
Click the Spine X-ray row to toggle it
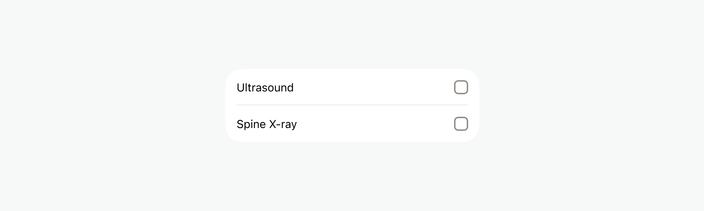tap(352, 123)
